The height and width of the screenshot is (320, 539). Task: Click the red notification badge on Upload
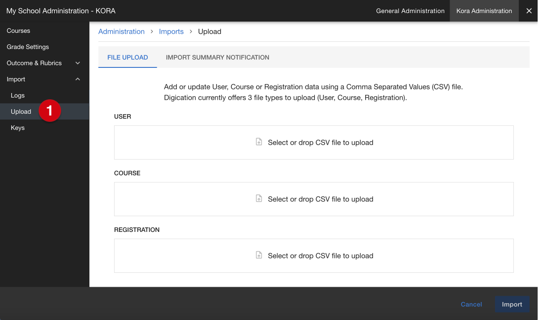pos(49,111)
